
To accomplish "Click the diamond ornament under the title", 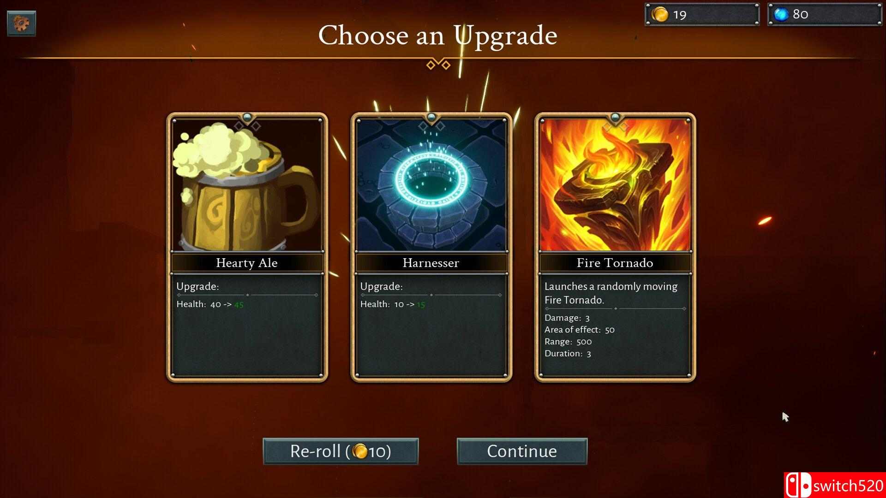I will [x=438, y=64].
